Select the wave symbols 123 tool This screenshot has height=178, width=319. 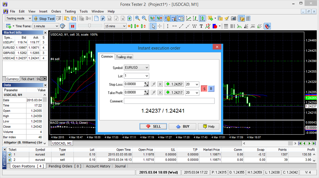tap(208, 26)
